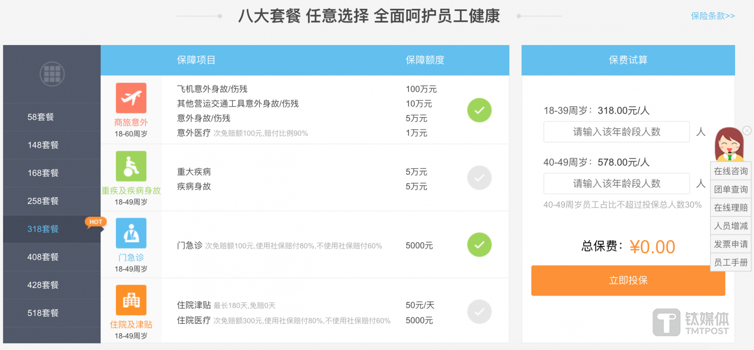754x350 pixels.
Task: Switch to the 148套餐 package tab
Action: [x=51, y=145]
